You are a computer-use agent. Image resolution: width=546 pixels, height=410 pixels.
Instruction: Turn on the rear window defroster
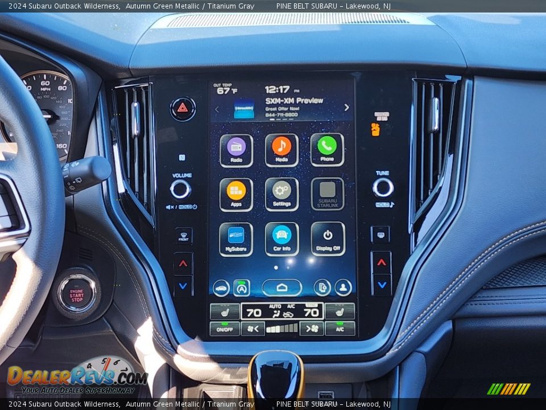[380, 235]
